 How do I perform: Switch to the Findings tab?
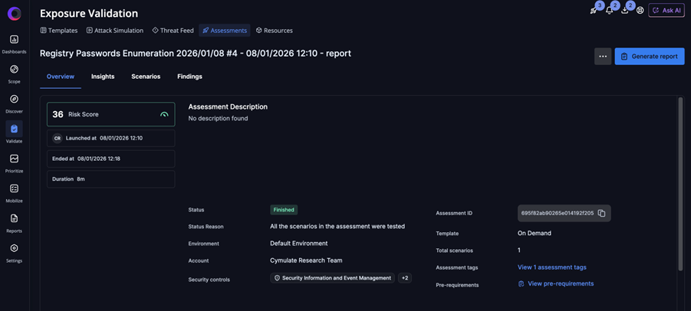pyautogui.click(x=189, y=77)
